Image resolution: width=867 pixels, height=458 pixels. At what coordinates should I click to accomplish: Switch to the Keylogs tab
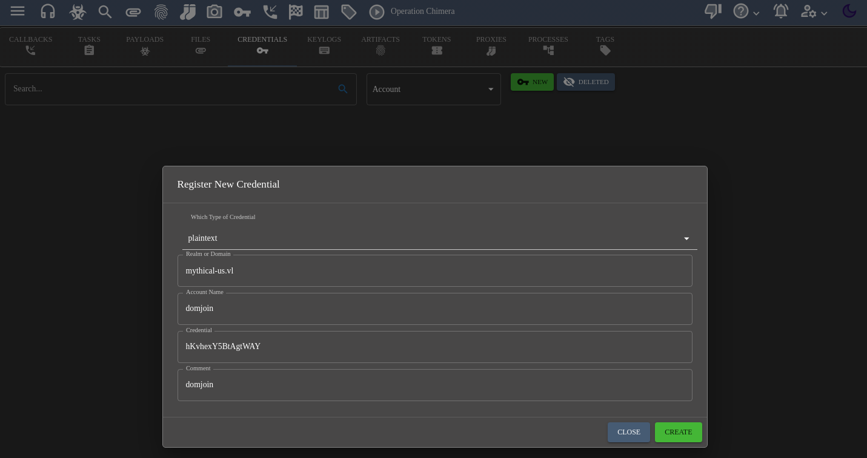click(x=324, y=45)
